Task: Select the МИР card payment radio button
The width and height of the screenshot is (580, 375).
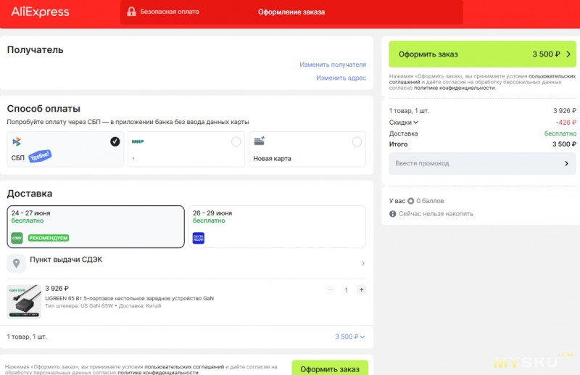Action: (236, 141)
